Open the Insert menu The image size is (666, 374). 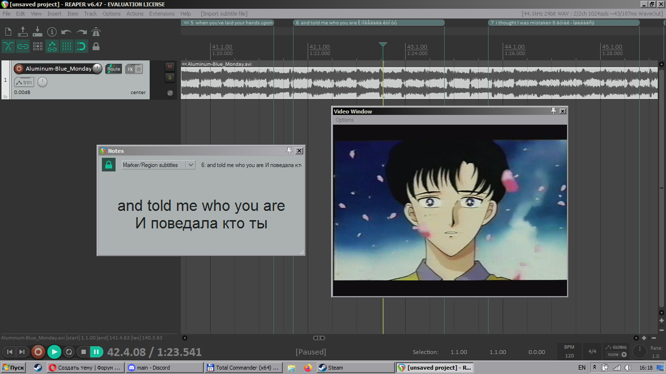pyautogui.click(x=55, y=14)
